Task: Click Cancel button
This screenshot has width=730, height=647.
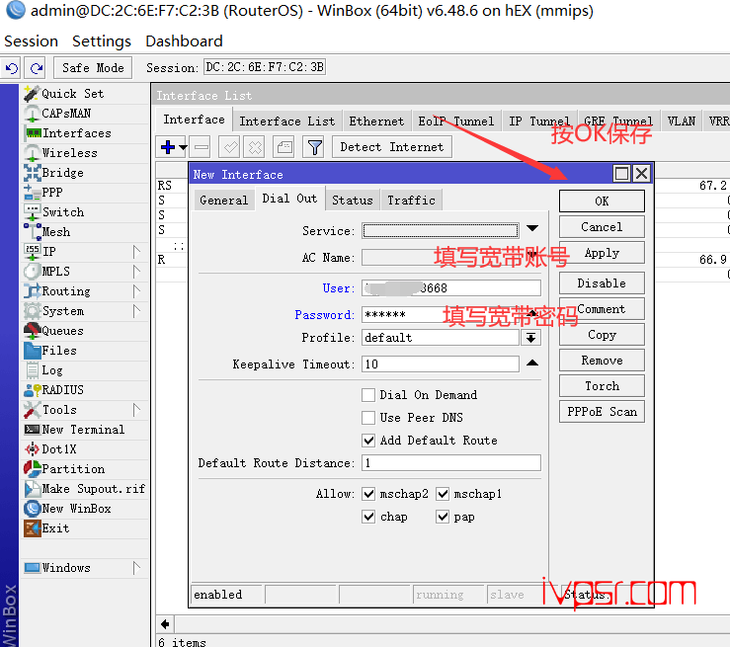Action: click(602, 226)
